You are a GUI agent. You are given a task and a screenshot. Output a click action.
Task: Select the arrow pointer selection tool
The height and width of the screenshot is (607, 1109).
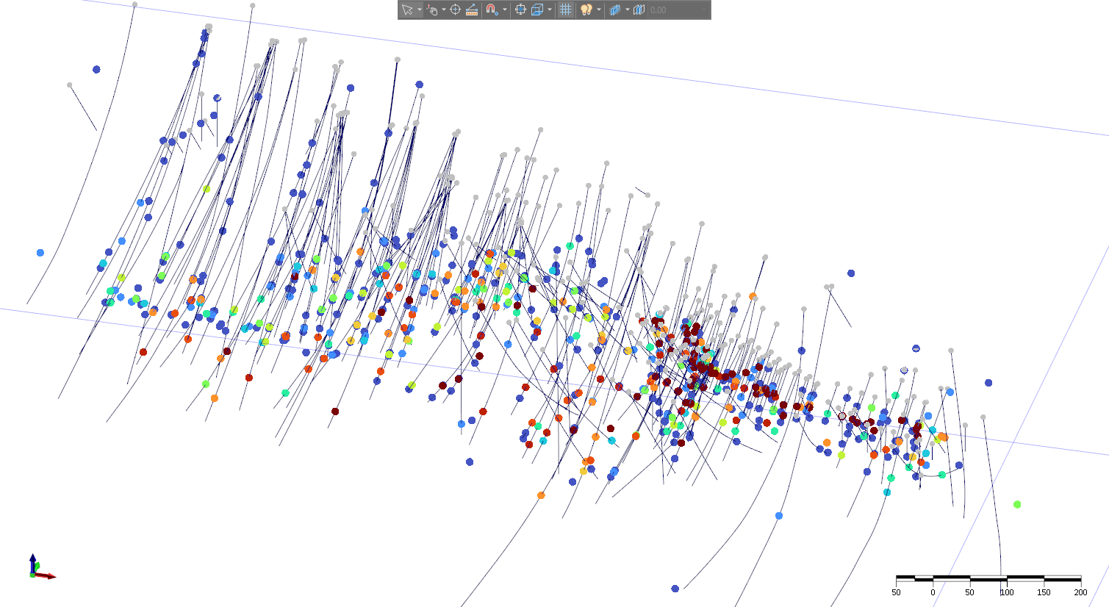point(407,10)
